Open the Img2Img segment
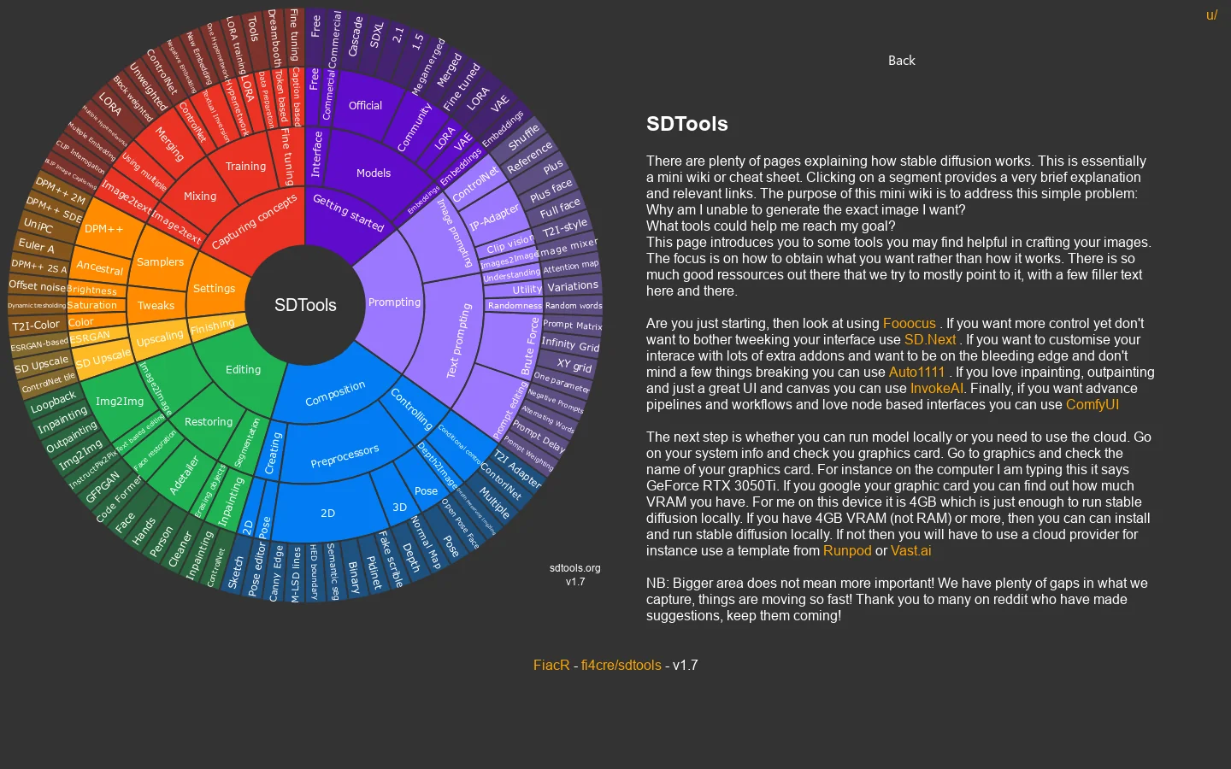This screenshot has width=1231, height=769. pos(120,402)
